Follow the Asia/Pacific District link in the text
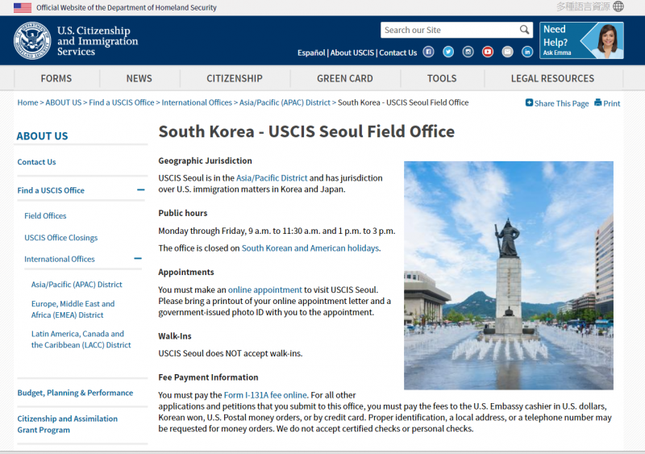This screenshot has width=645, height=454. click(272, 178)
